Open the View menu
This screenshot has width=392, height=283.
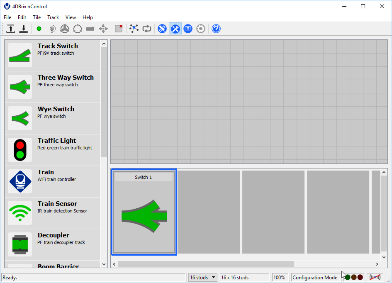coord(71,17)
